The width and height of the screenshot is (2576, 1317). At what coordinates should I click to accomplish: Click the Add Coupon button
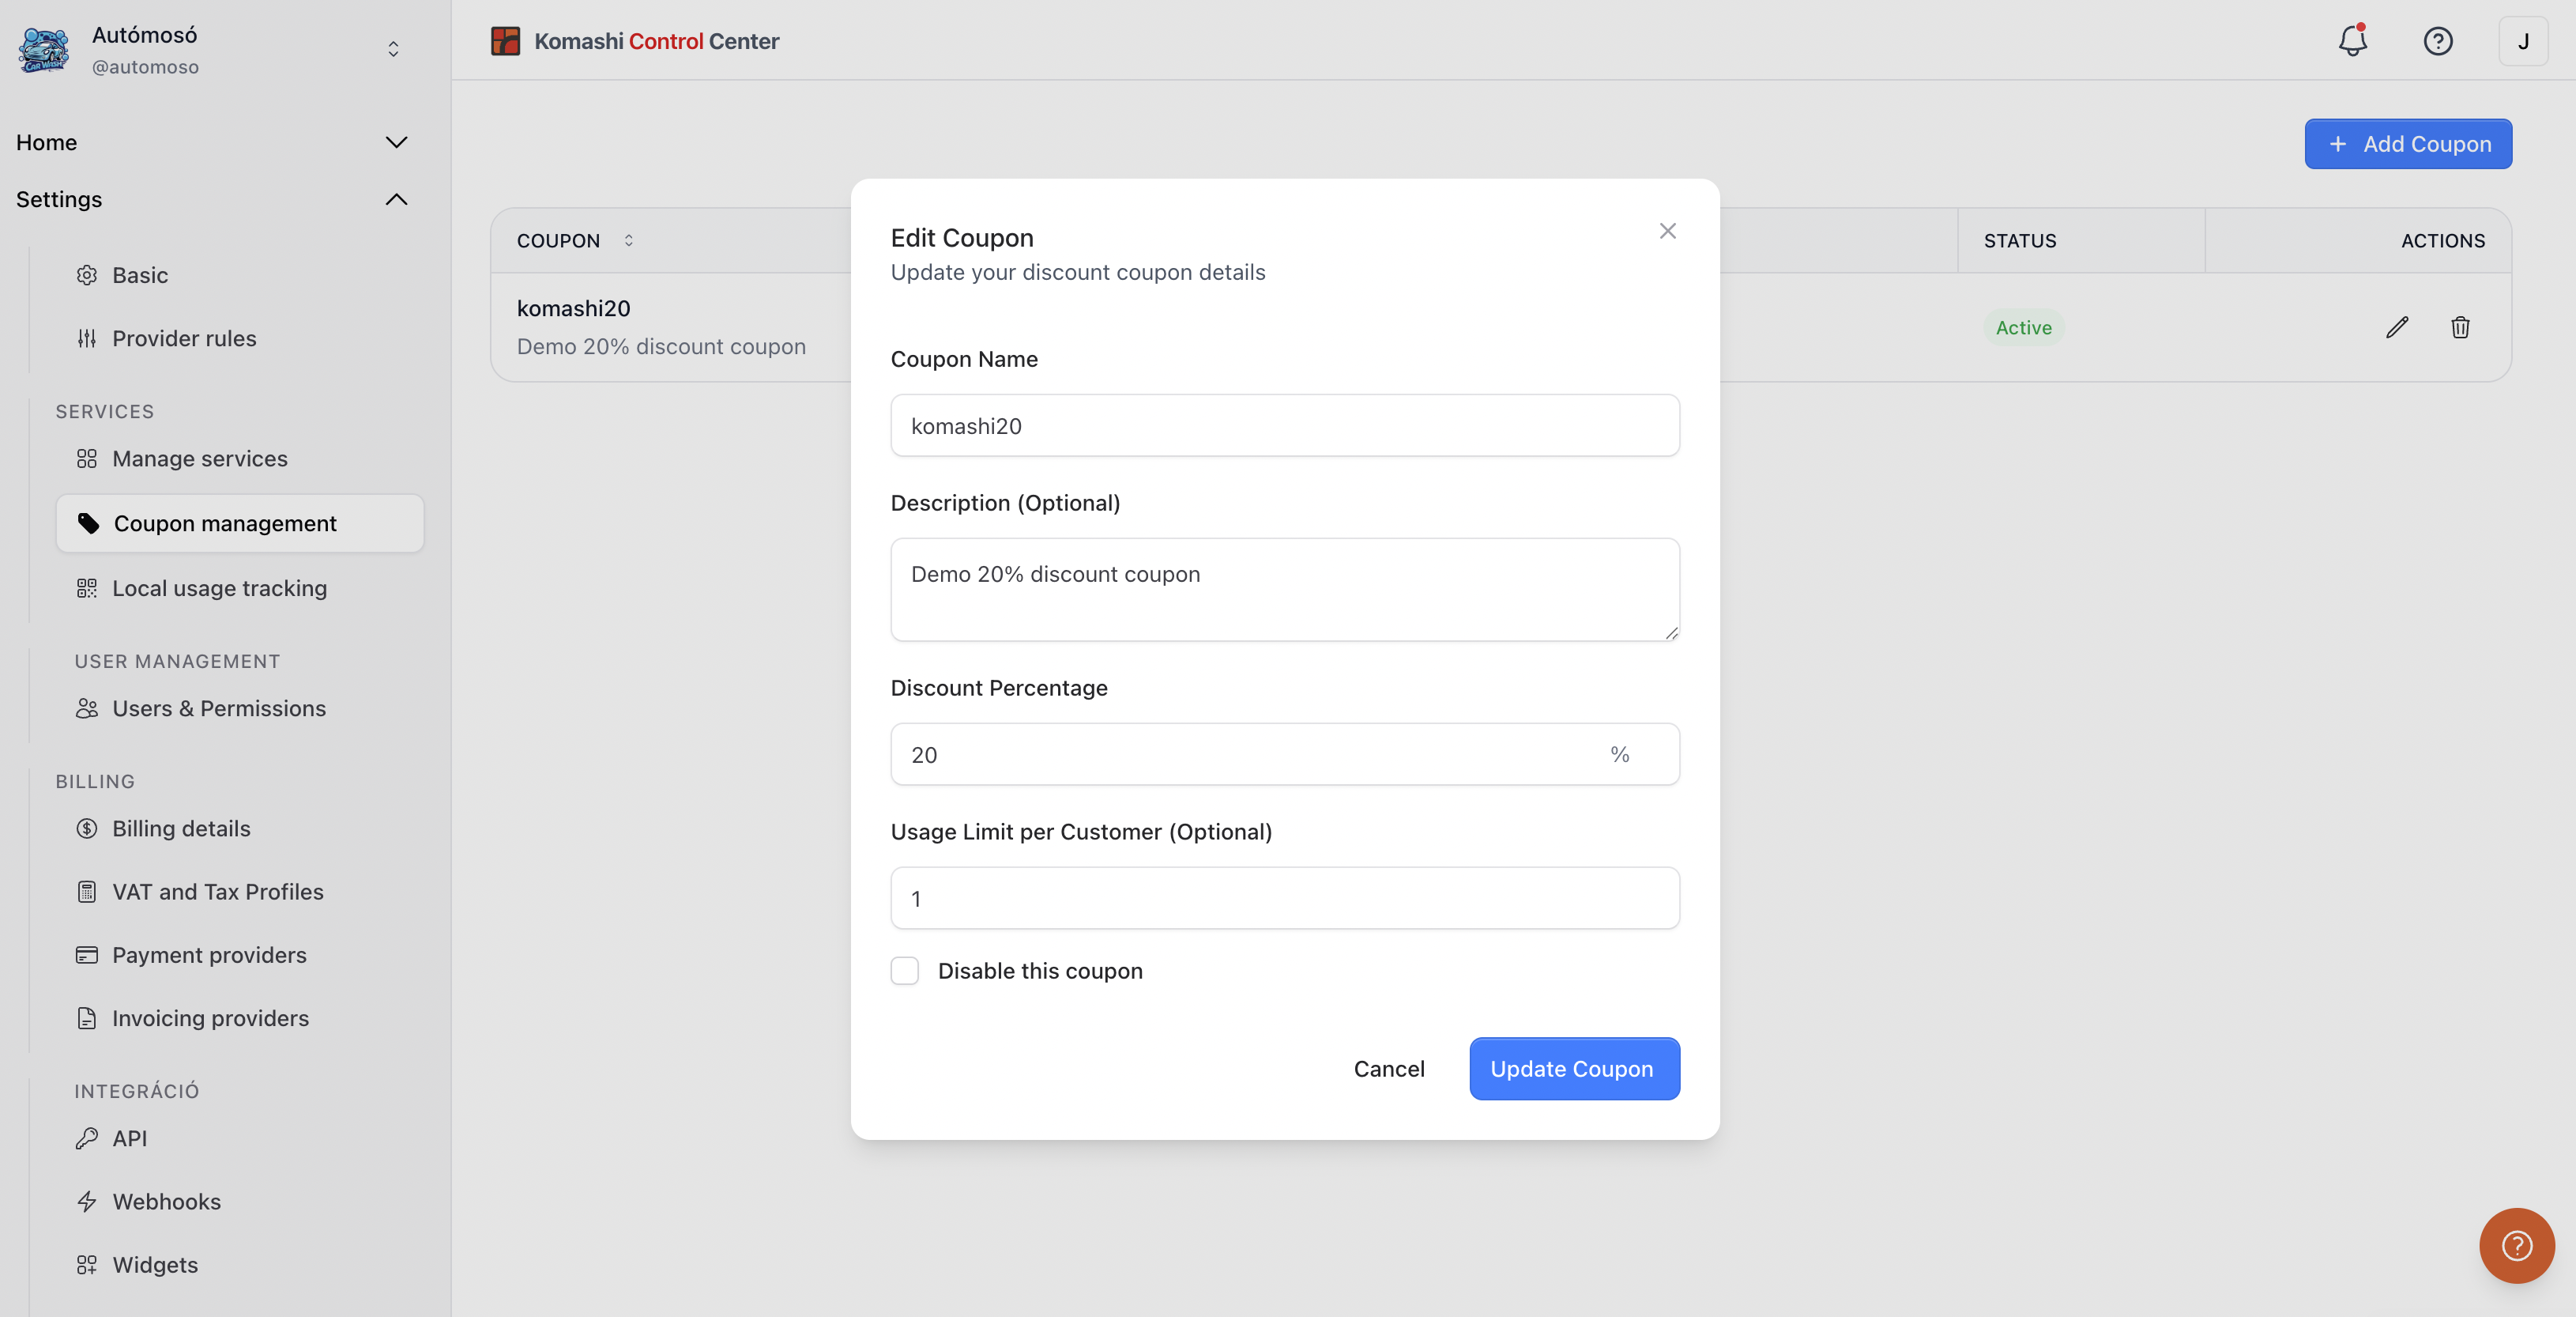click(x=2408, y=144)
